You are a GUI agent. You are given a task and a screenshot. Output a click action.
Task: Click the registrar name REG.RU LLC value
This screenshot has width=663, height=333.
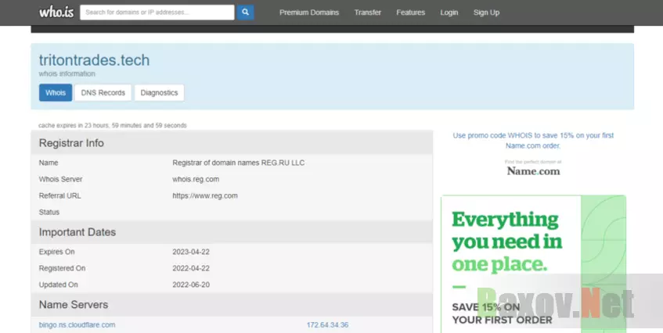239,163
